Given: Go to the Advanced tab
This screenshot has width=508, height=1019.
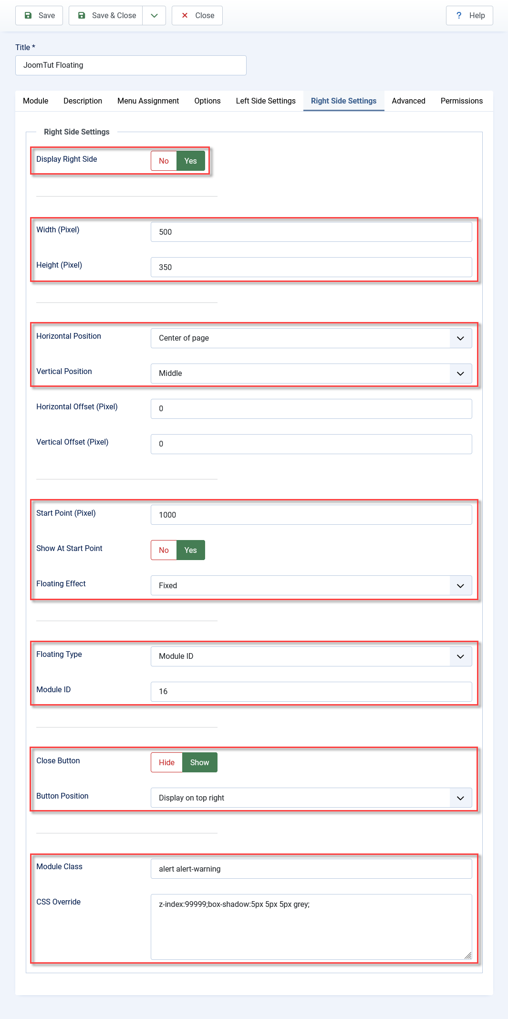Looking at the screenshot, I should 409,101.
